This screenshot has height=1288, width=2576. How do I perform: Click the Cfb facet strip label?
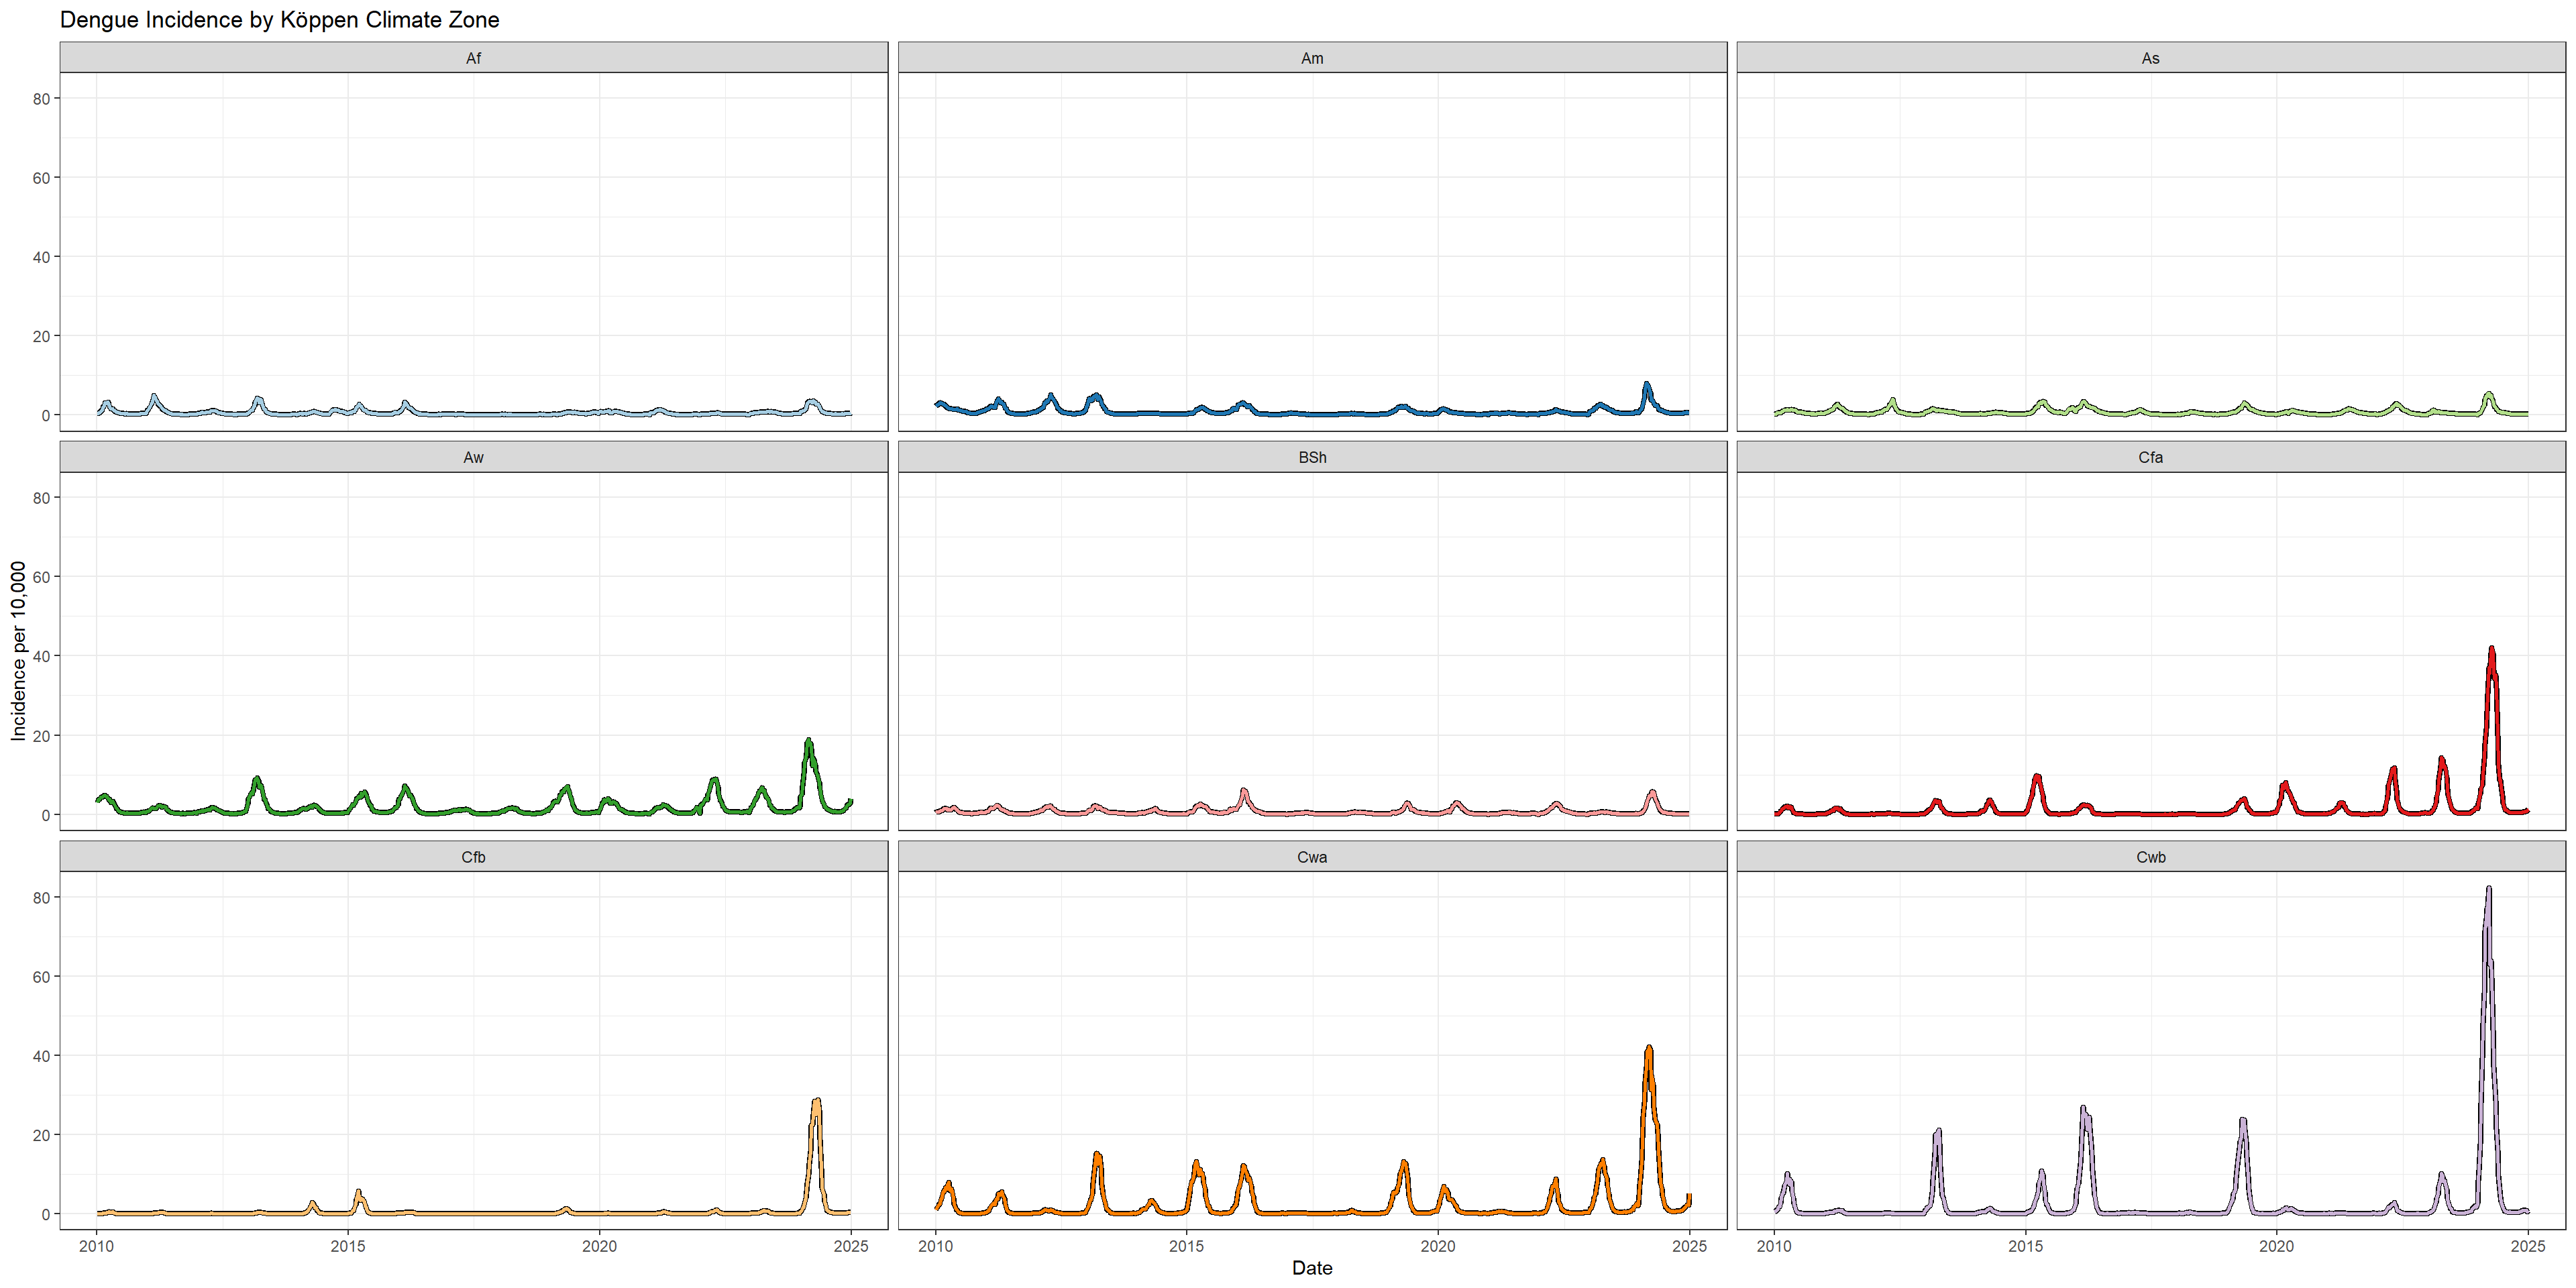pos(473,857)
